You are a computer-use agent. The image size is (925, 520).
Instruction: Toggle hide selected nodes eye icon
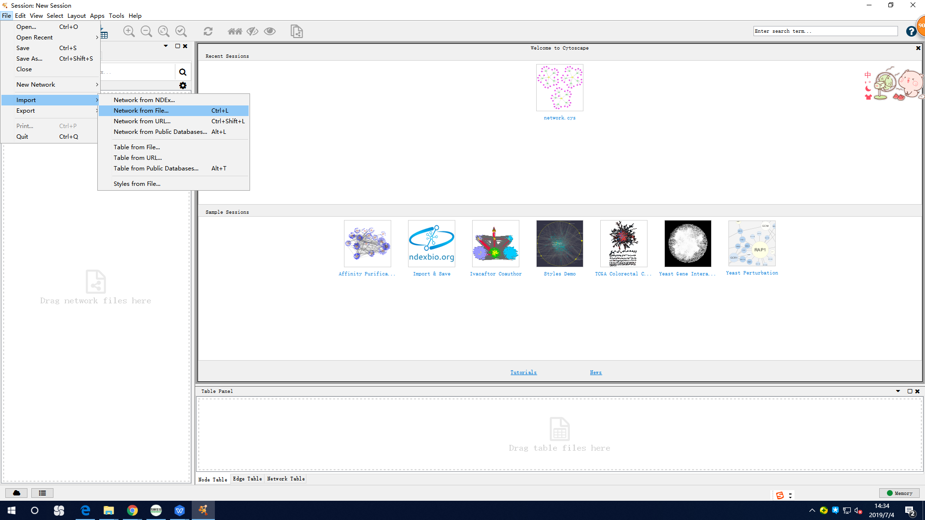(x=252, y=31)
